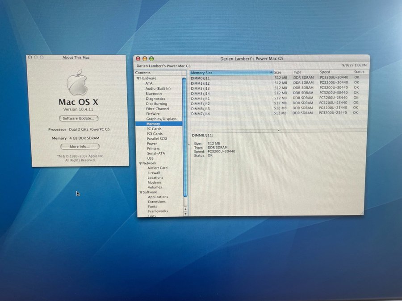
Task: Select AirPort Card under Network
Action: coord(157,168)
